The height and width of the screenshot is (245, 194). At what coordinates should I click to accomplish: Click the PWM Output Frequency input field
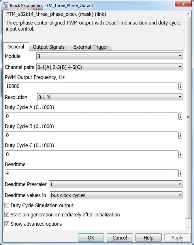coord(91,86)
